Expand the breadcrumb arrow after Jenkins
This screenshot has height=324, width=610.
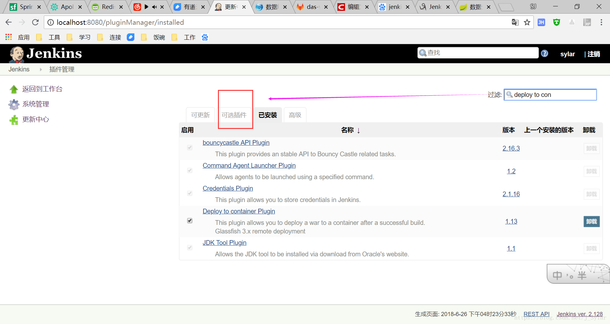click(x=41, y=69)
